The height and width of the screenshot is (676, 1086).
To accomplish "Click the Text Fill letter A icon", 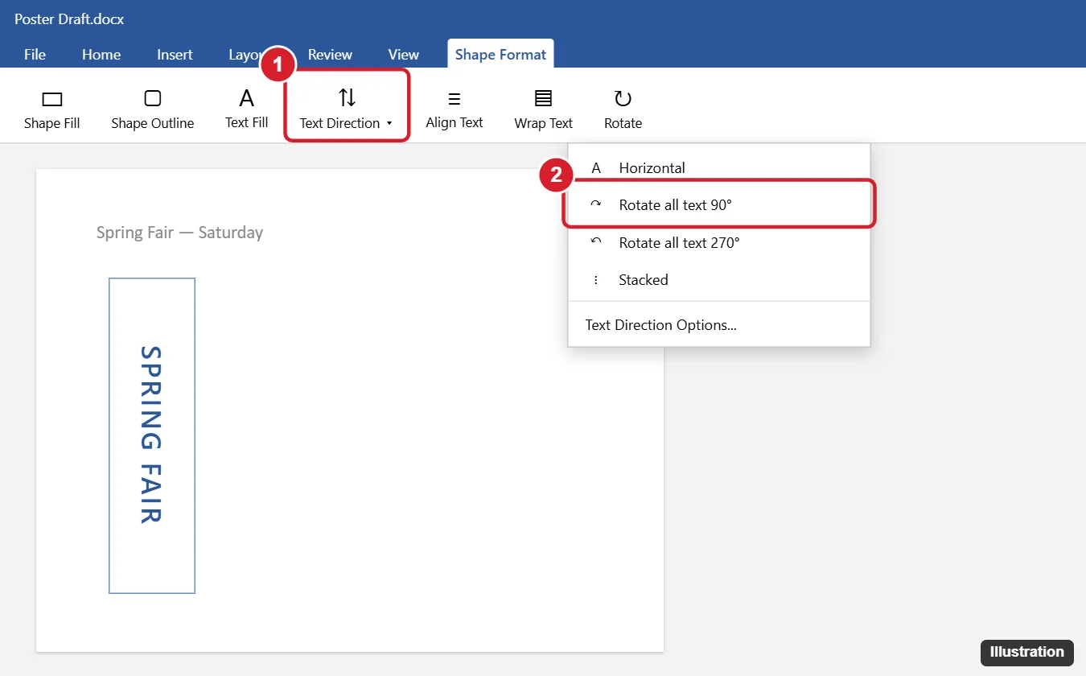I will (247, 98).
